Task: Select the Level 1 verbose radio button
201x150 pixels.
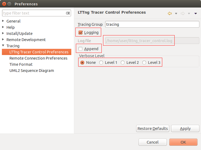Action: 101,63
